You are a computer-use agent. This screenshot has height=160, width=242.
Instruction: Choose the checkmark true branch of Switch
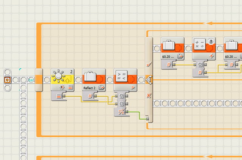tap(149, 64)
